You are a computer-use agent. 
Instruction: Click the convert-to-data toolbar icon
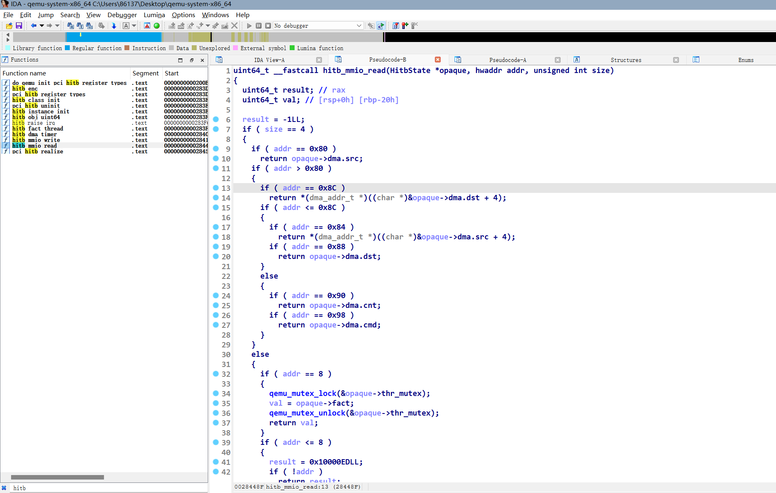[x=181, y=26]
